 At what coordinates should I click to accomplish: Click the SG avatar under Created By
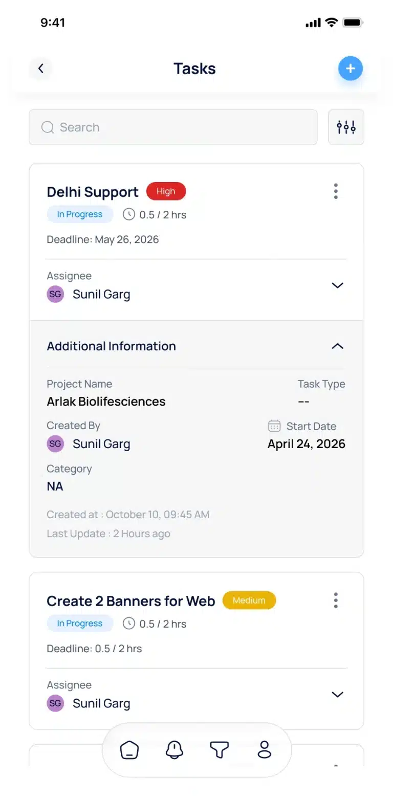[55, 443]
